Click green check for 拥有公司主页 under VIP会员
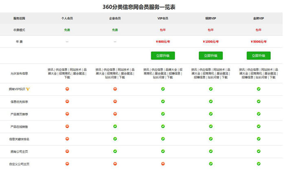The height and width of the screenshot is (170, 285). [x=163, y=151]
